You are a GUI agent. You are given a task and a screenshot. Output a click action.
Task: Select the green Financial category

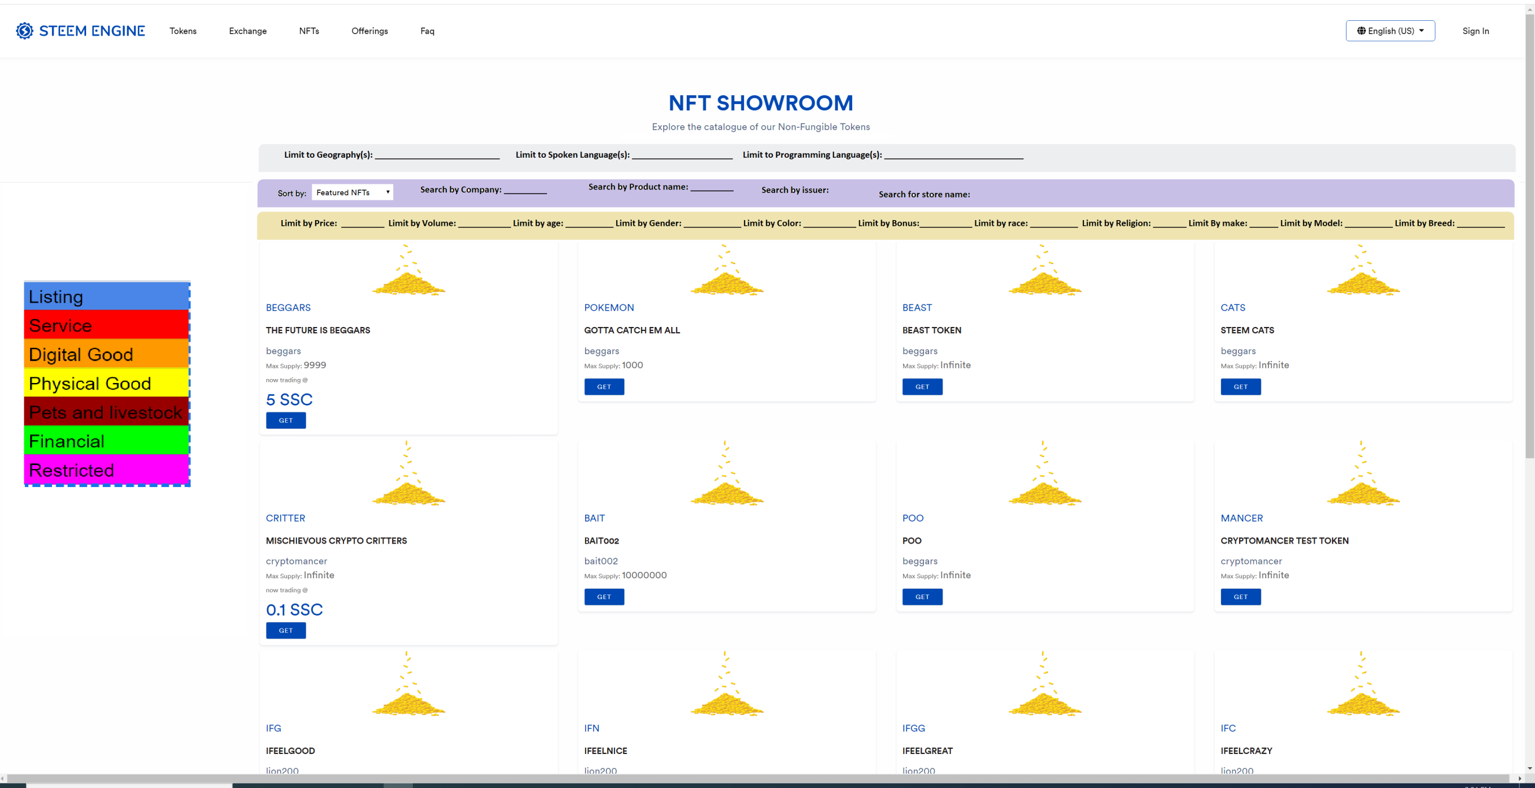click(106, 441)
